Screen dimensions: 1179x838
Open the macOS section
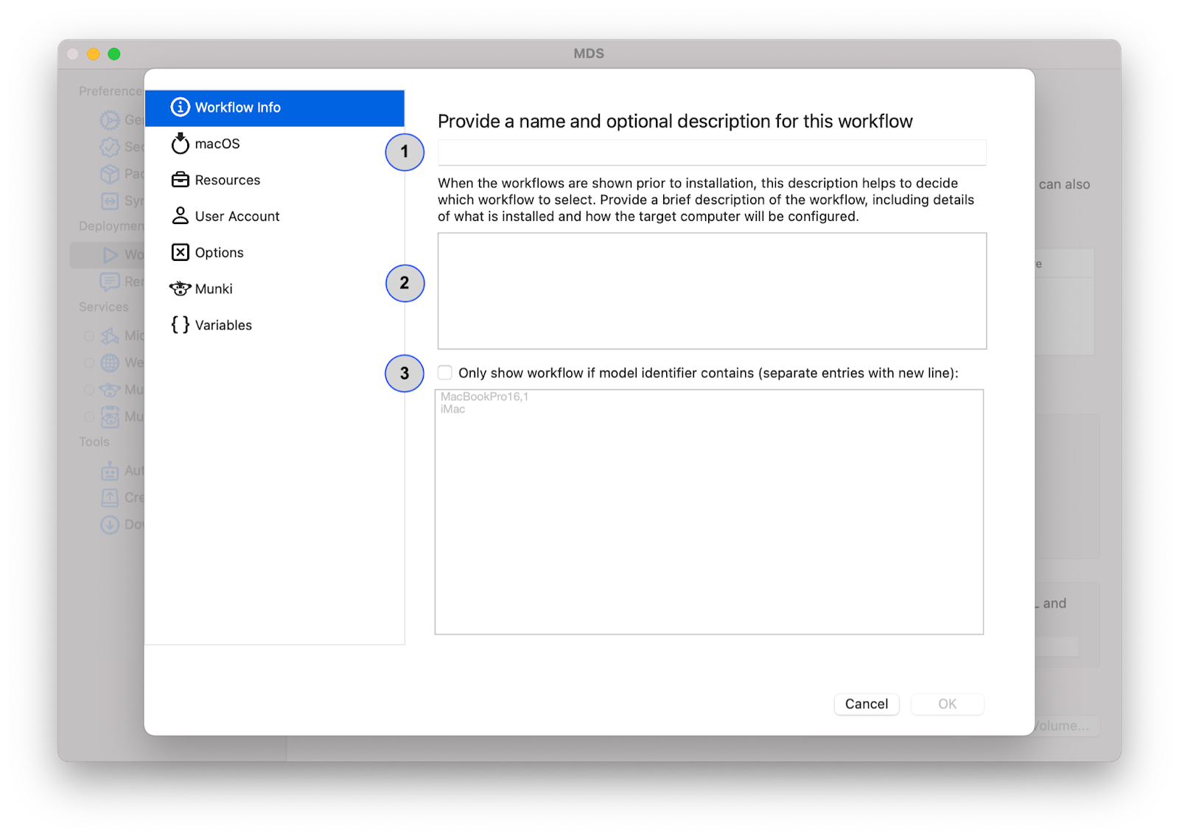pos(275,144)
